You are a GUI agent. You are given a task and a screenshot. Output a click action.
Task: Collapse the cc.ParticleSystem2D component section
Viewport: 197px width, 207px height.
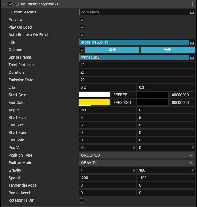pos(4,4)
